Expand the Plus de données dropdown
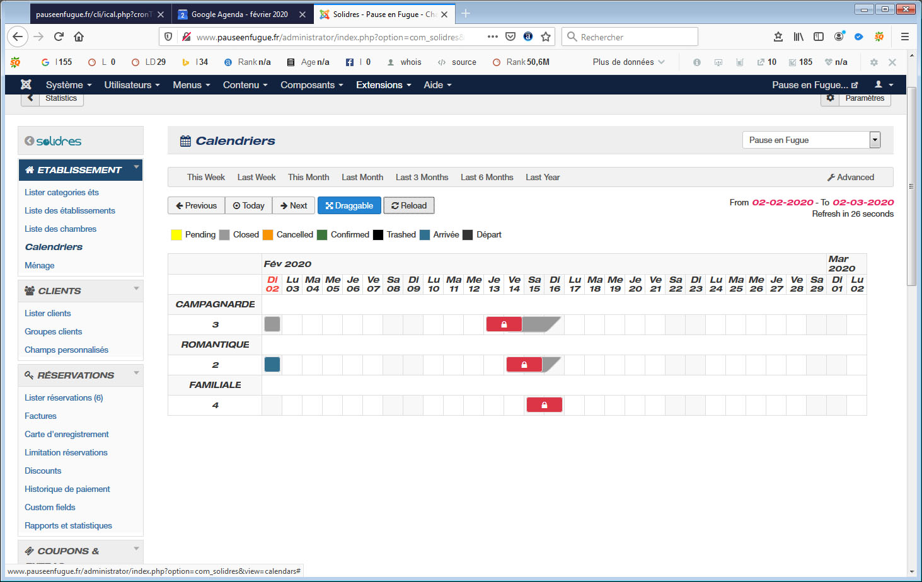Viewport: 922px width, 582px height. (x=628, y=62)
